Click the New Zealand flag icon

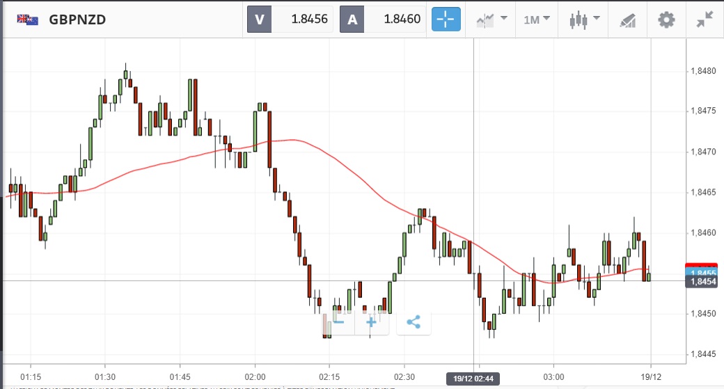tap(28, 19)
